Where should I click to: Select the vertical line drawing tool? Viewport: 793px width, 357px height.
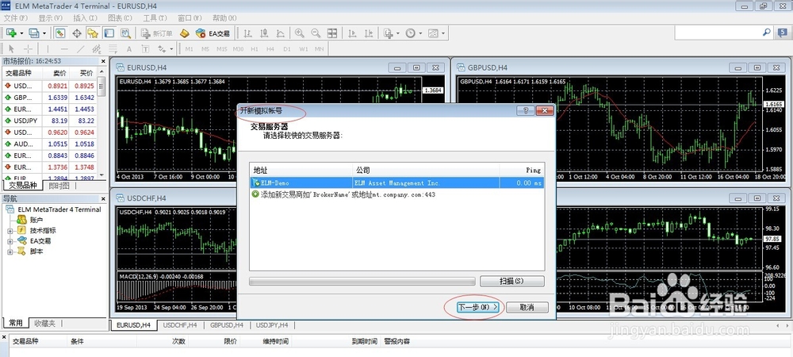point(48,49)
